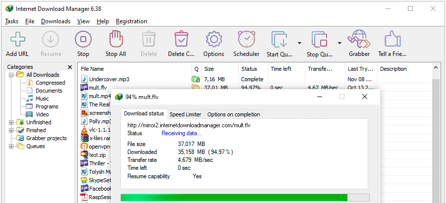Click the Undercover.mp3 music file icon
The height and width of the screenshot is (203, 446).
[x=84, y=79]
